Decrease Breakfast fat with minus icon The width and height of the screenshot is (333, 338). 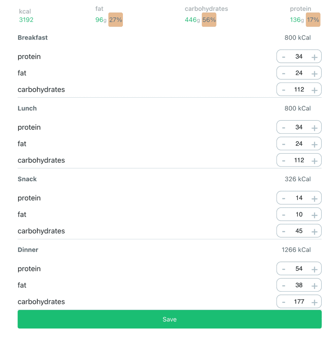click(x=283, y=74)
